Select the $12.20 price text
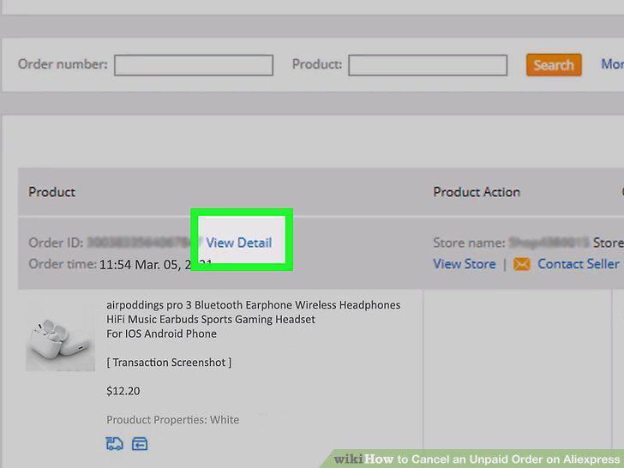The width and height of the screenshot is (624, 468). click(123, 391)
